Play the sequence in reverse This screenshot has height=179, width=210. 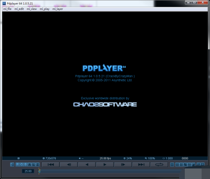click(87, 165)
